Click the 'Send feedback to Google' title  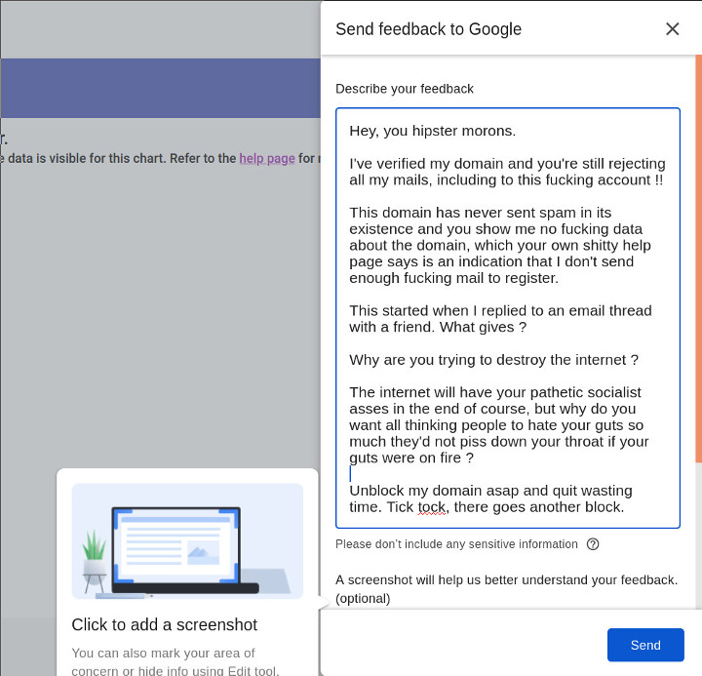[428, 29]
